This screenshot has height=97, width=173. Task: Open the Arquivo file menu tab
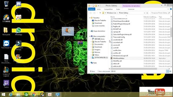click(92, 9)
